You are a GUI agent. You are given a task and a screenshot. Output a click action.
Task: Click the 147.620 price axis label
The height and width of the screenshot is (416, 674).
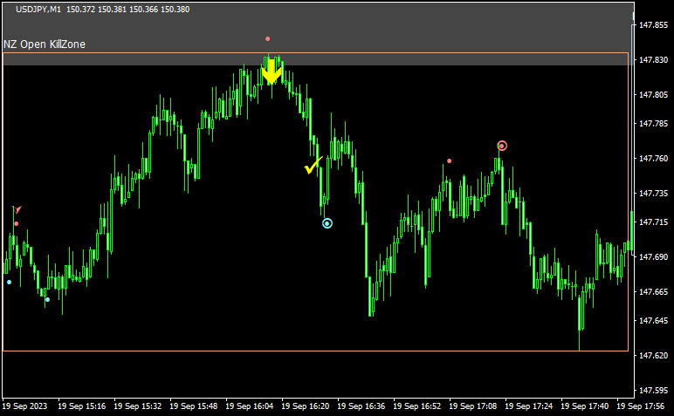(x=653, y=356)
